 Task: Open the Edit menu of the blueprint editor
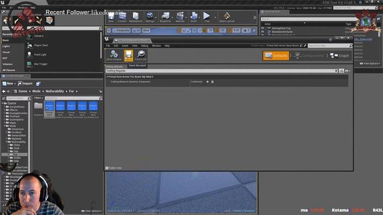tap(115, 45)
